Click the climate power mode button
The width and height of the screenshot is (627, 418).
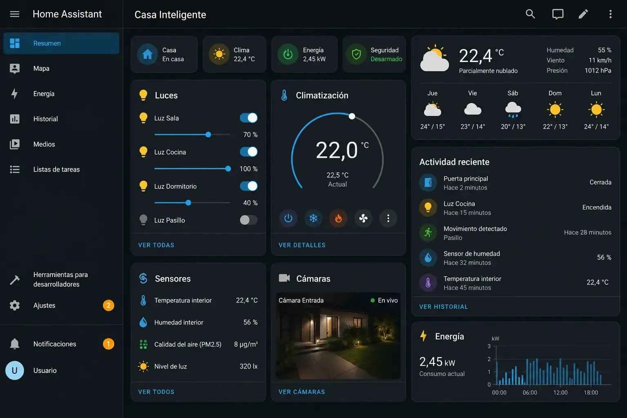288,218
